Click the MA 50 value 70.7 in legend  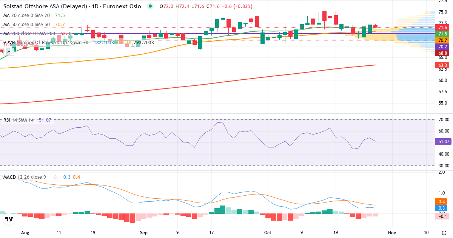pyautogui.click(x=60, y=25)
